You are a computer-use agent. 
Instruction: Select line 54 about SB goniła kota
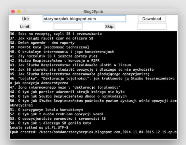point(51,123)
